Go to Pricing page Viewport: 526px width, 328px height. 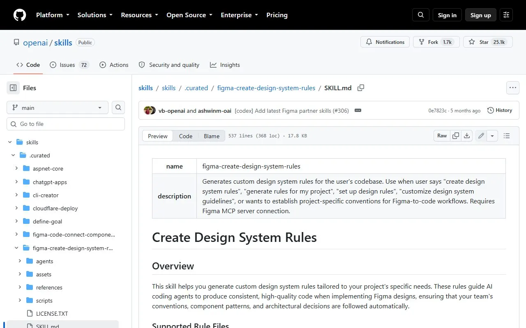[277, 15]
